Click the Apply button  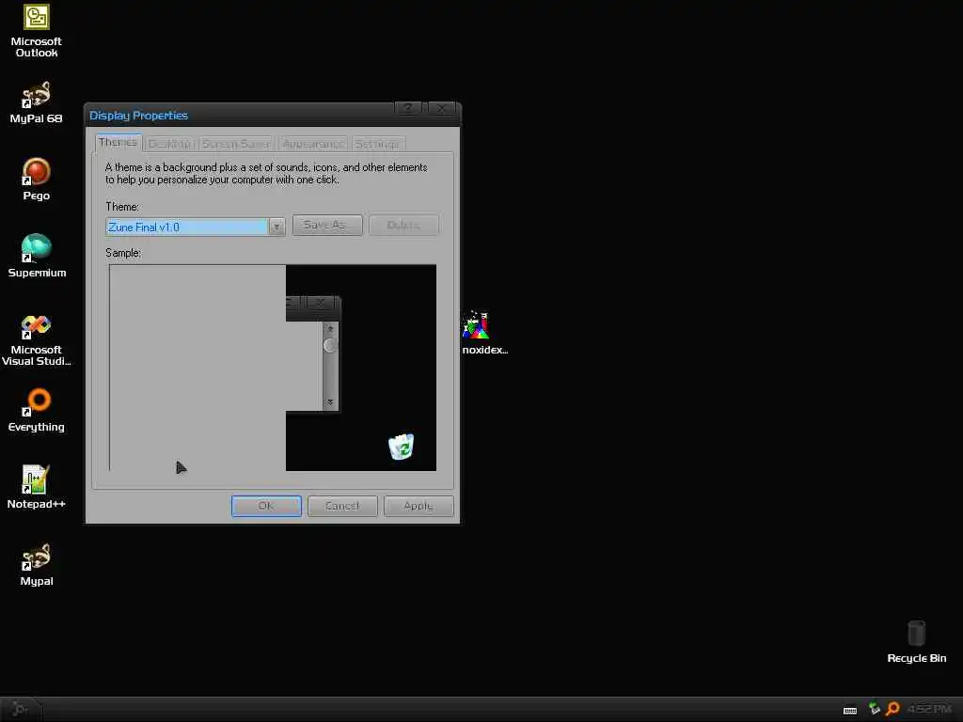tap(418, 506)
